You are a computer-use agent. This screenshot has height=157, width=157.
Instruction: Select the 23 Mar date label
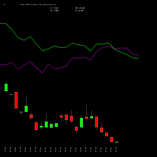pyautogui.click(x=15, y=149)
